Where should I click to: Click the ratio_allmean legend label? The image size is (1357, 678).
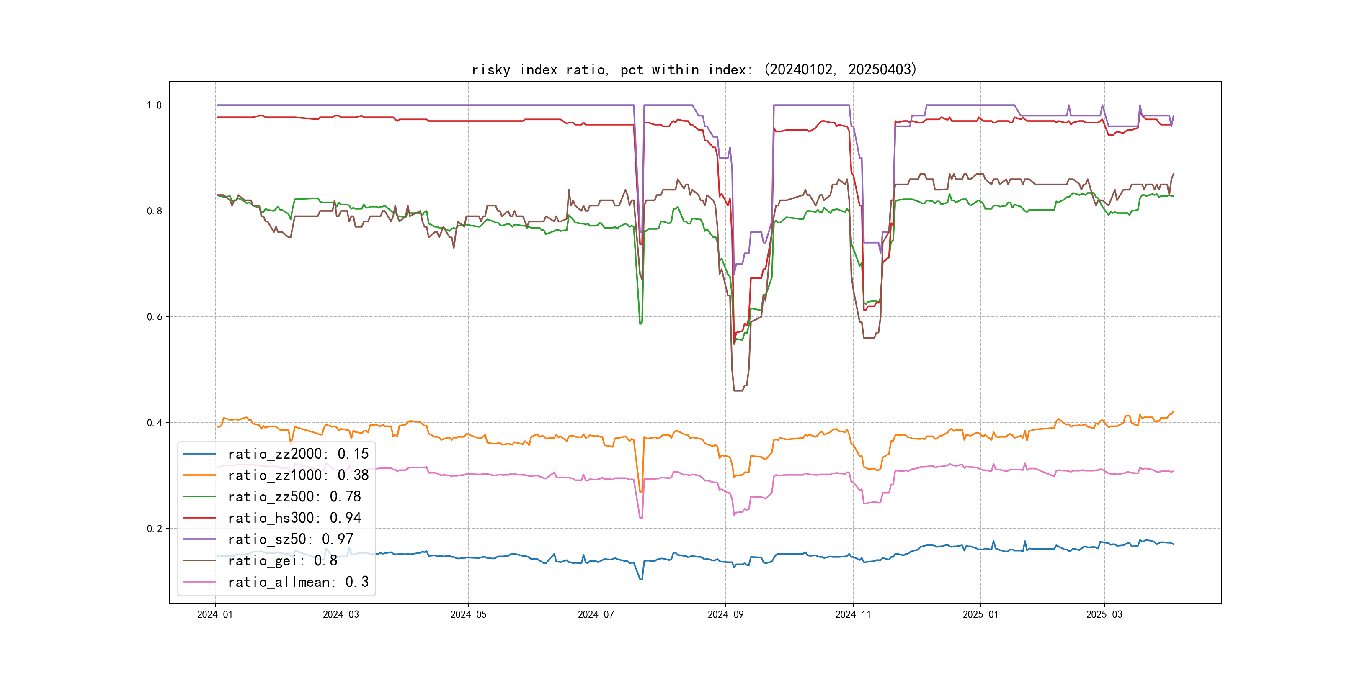[x=298, y=582]
